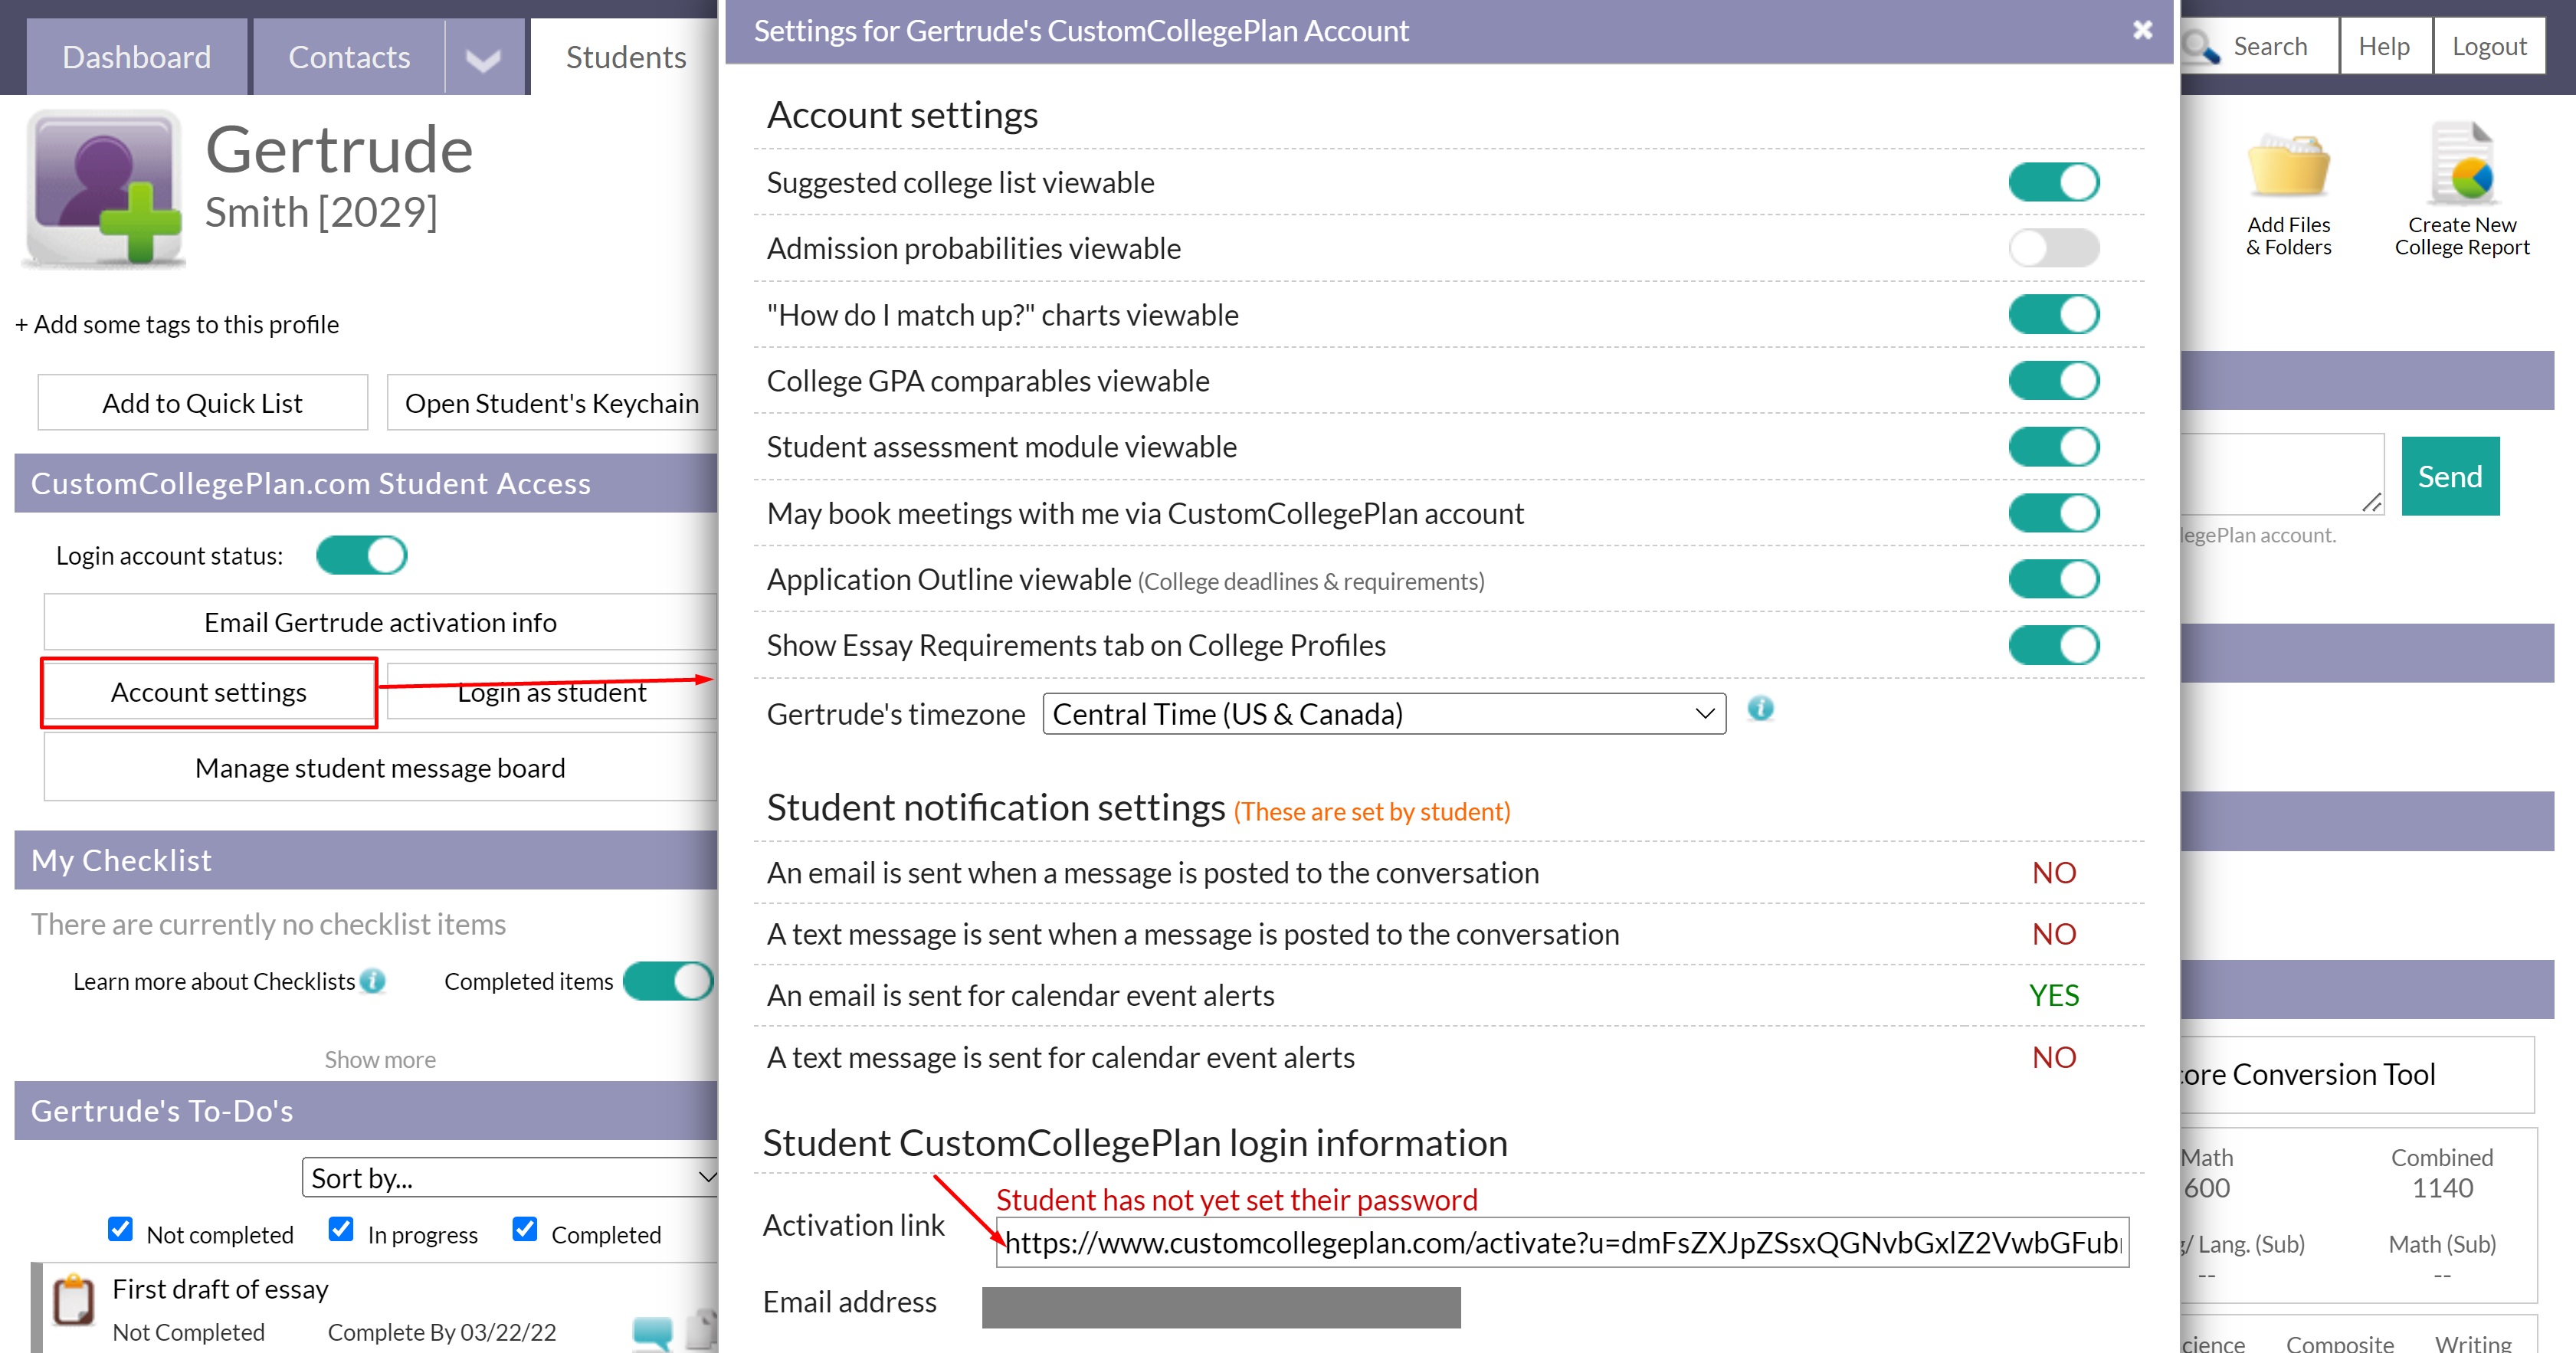Toggle Completed items switch in checklist
The height and width of the screenshot is (1353, 2576).
click(668, 981)
